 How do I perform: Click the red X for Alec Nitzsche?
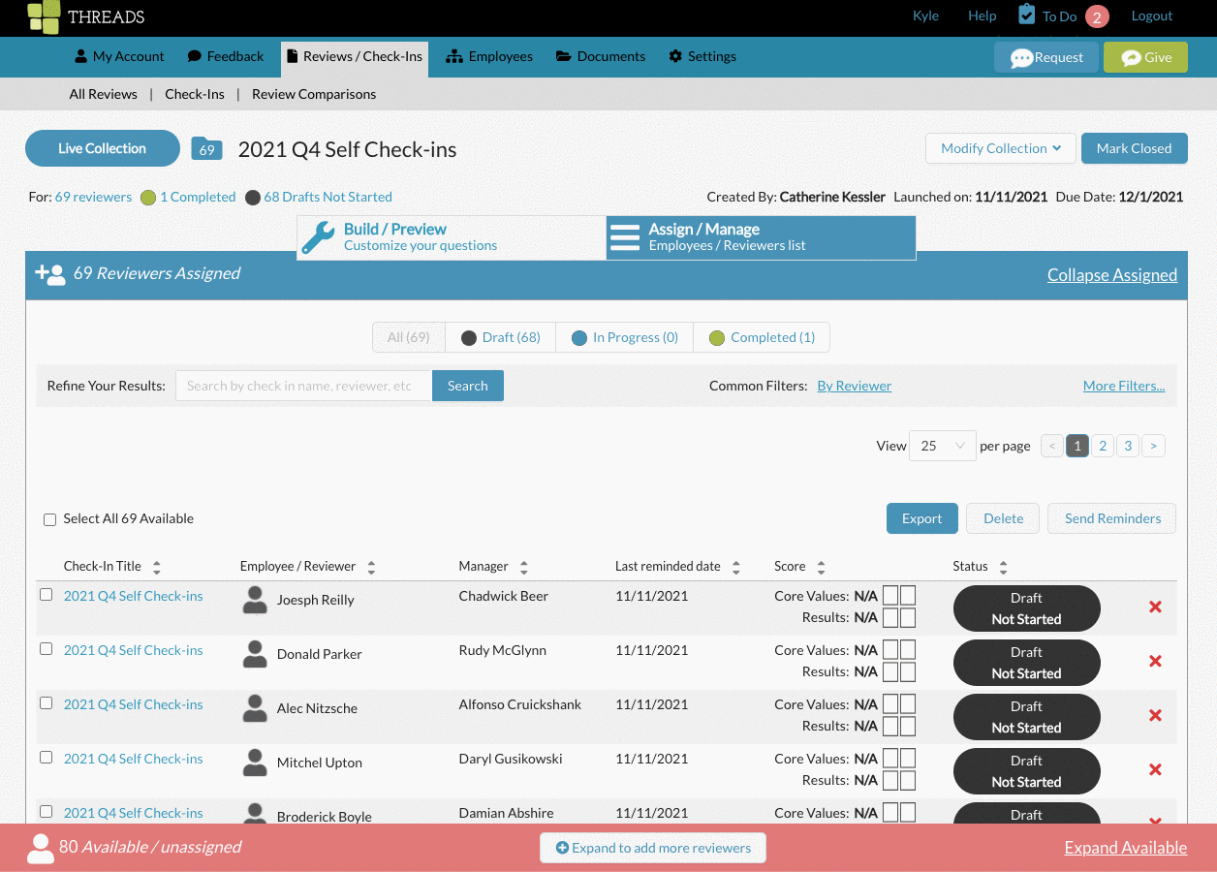(x=1155, y=715)
